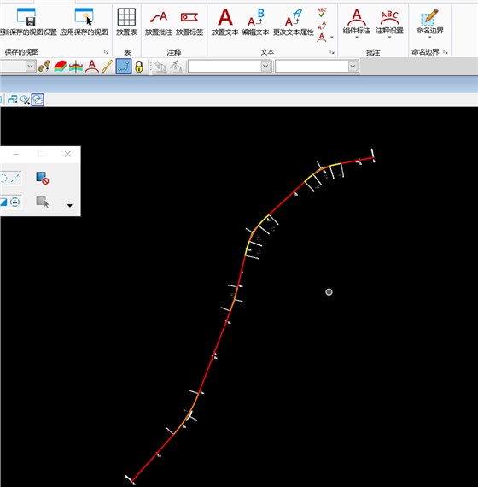Toggle the yellow padlock lock icon
The height and width of the screenshot is (487, 478).
point(139,67)
